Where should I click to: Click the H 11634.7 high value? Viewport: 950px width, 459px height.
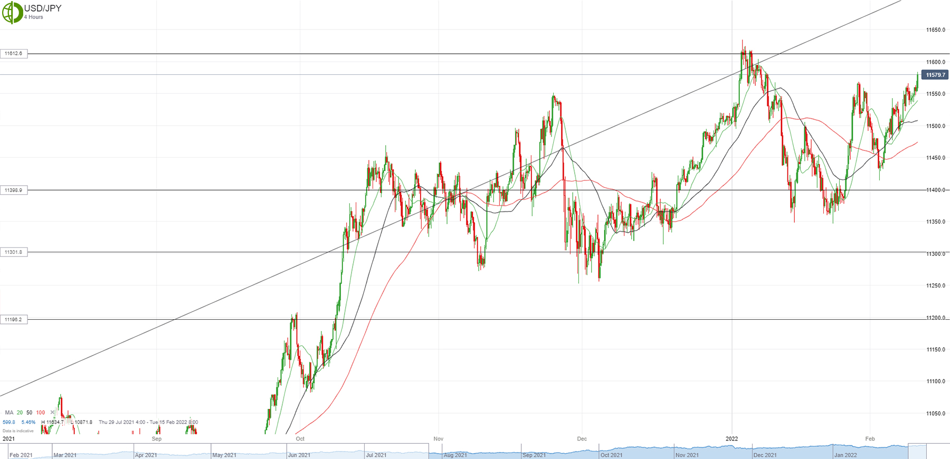[53, 422]
